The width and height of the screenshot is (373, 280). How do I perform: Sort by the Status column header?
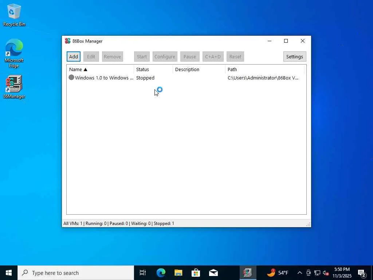click(x=153, y=70)
